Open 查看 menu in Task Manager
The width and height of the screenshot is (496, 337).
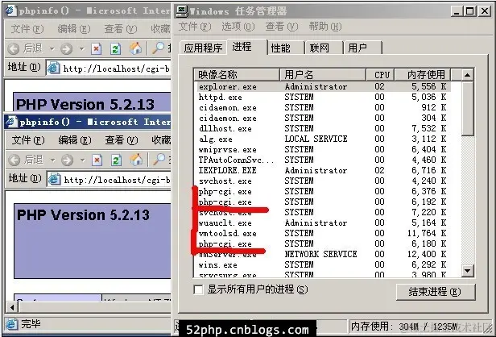[282, 27]
